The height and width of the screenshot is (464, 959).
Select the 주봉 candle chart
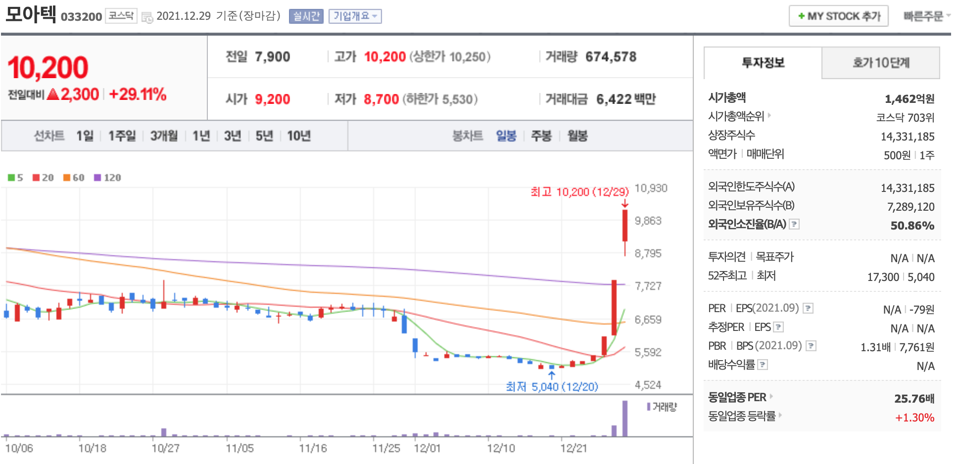(x=541, y=136)
